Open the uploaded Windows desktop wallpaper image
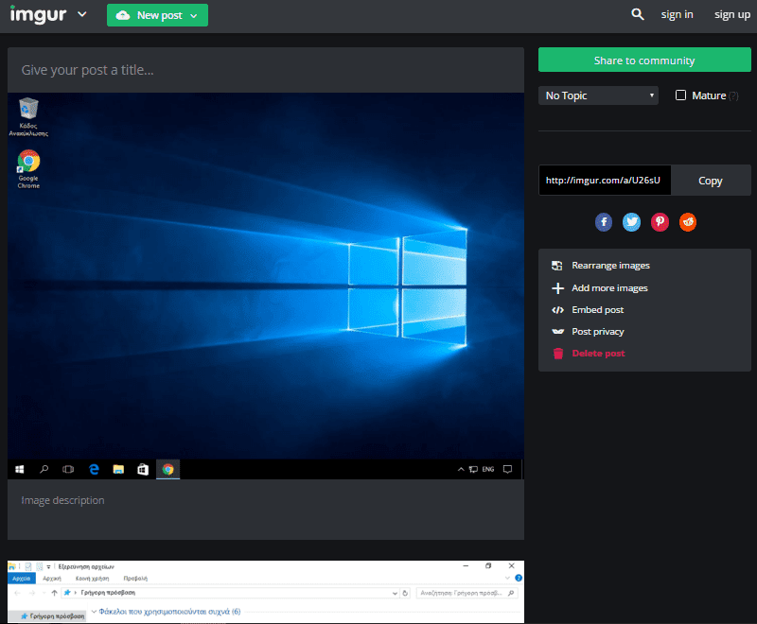Viewport: 757px width, 624px height. point(266,286)
